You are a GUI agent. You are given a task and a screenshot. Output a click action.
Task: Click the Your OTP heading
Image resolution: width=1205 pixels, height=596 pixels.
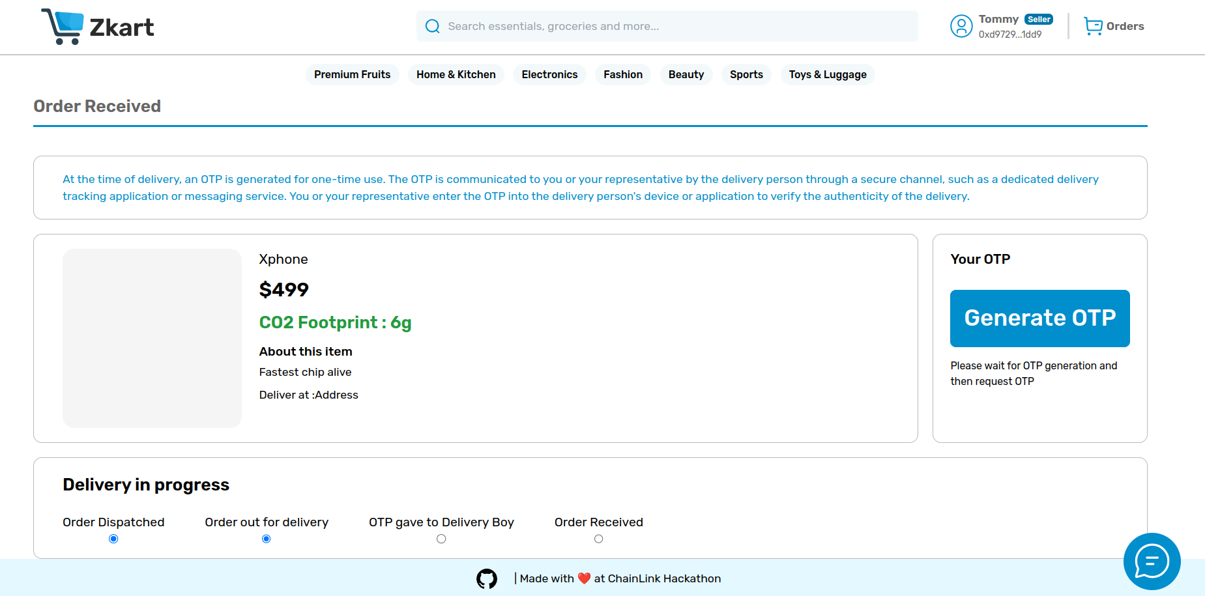(x=980, y=259)
